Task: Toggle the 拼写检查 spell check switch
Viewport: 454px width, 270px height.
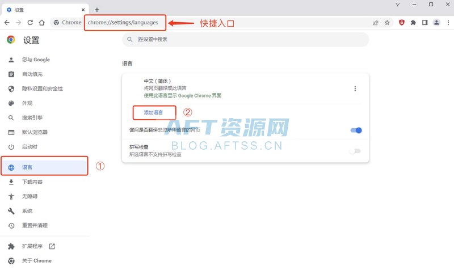Action: pyautogui.click(x=355, y=151)
